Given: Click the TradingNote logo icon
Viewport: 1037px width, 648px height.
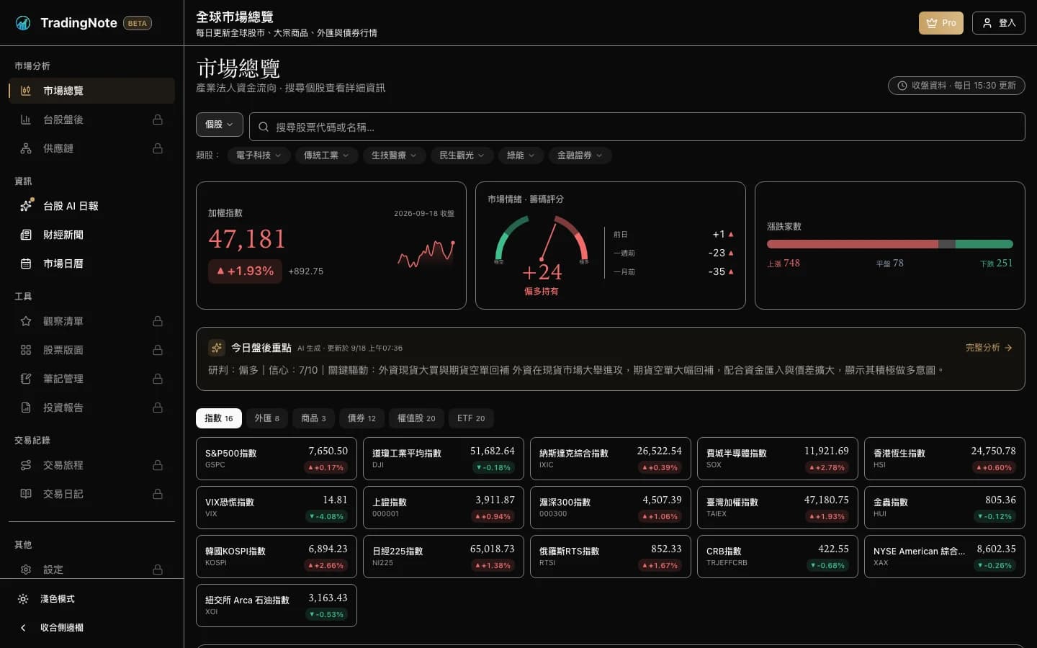Looking at the screenshot, I should tap(23, 23).
